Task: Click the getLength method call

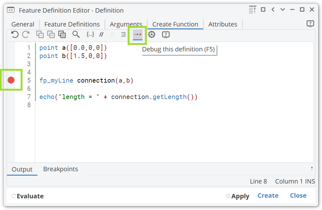Action: point(170,97)
